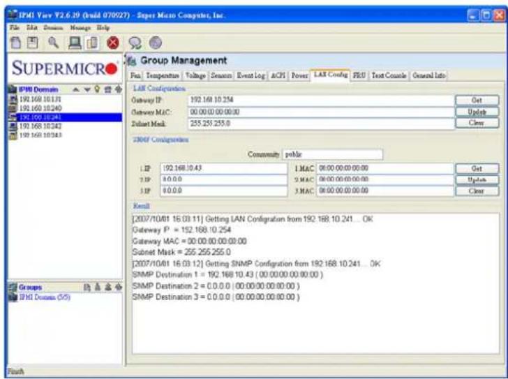Click the Subnet Mask input field
508x379 pixels.
click(321, 124)
